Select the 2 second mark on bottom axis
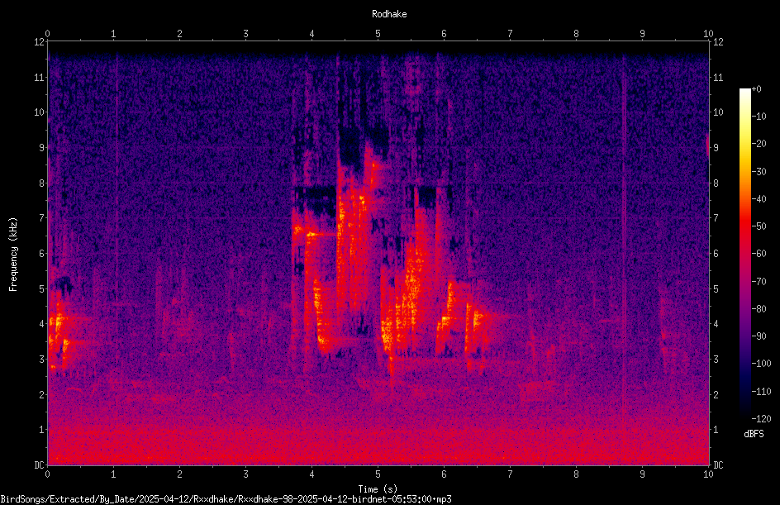This screenshot has height=505, width=780. click(x=179, y=474)
